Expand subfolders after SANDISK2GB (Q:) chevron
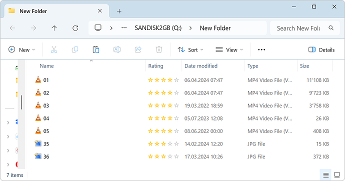This screenshot has height=181, width=345. pyautogui.click(x=190, y=28)
